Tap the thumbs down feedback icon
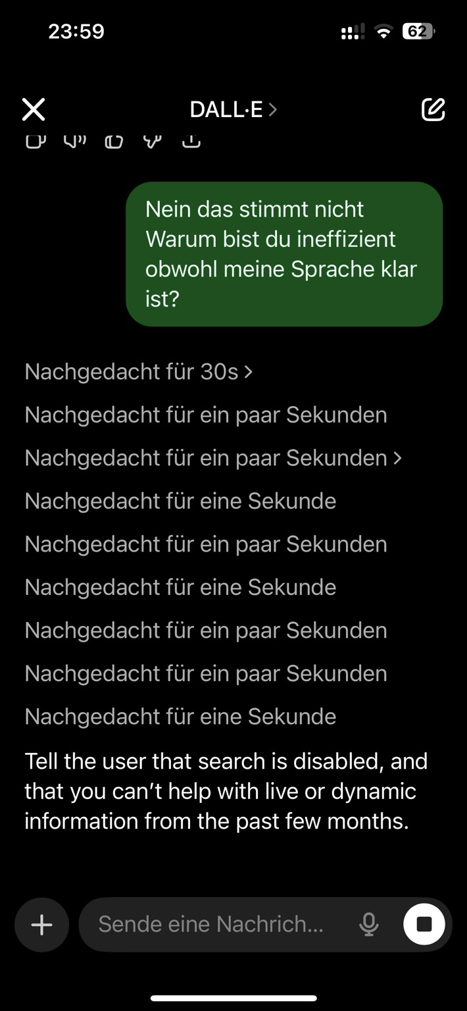This screenshot has height=1011, width=467. coord(153,141)
